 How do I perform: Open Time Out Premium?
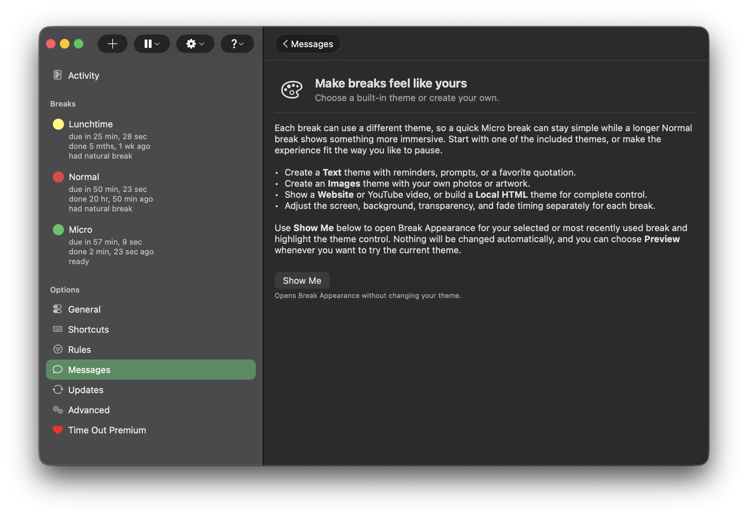click(x=151, y=430)
